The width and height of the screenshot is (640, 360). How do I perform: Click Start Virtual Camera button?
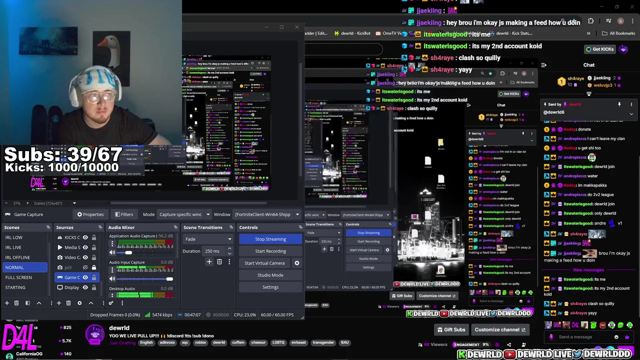click(x=264, y=263)
